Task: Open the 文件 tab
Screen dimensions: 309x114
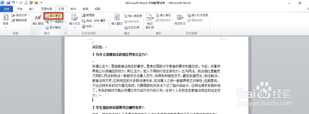Action: coord(6,9)
